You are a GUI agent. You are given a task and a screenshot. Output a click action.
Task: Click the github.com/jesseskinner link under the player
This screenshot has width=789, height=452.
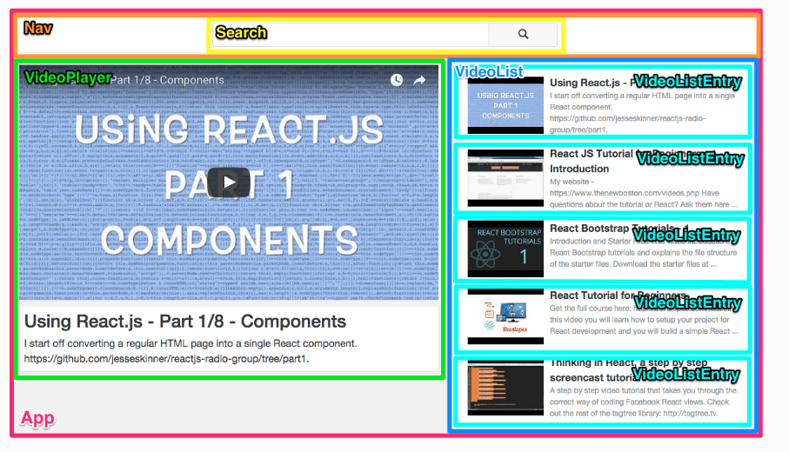[x=166, y=359]
